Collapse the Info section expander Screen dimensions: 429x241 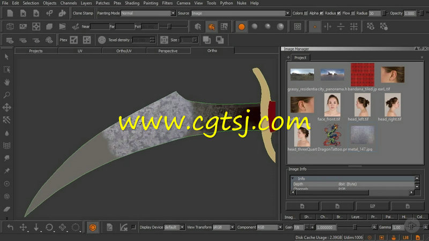pyautogui.click(x=292, y=178)
